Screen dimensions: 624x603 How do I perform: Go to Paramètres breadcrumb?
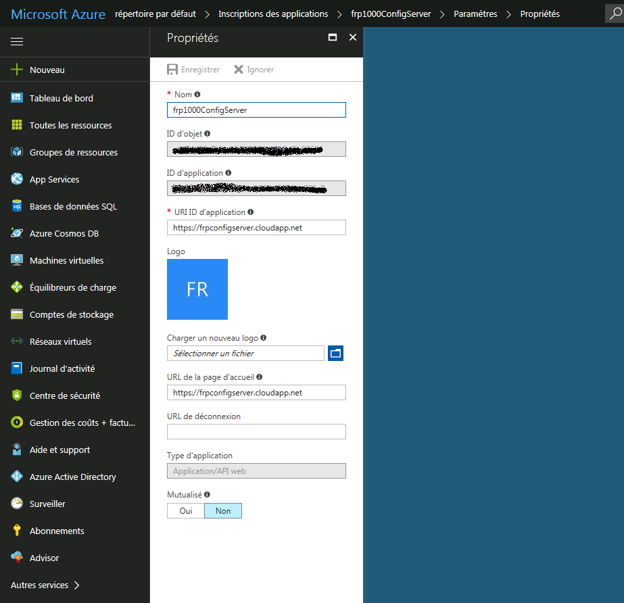(x=475, y=14)
